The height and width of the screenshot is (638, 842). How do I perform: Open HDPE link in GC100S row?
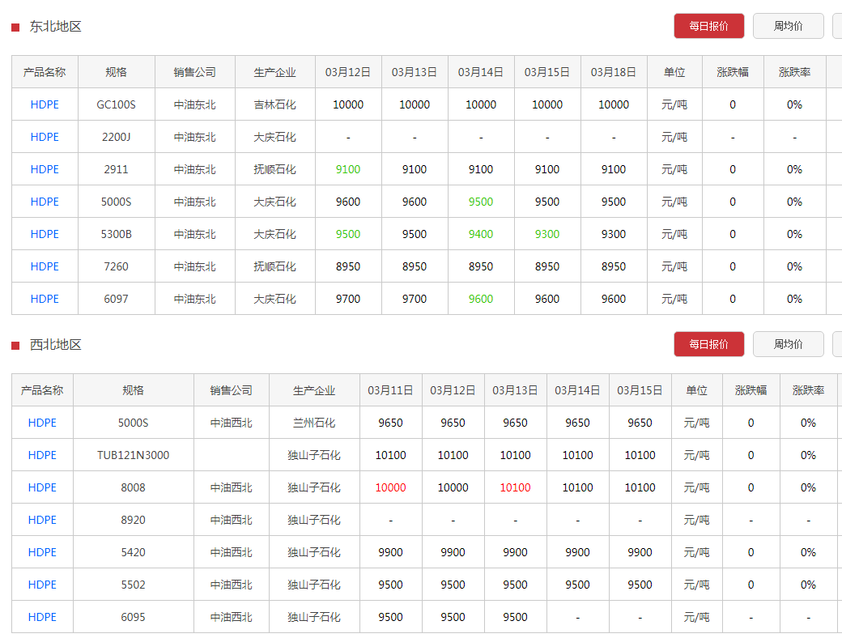pos(45,104)
